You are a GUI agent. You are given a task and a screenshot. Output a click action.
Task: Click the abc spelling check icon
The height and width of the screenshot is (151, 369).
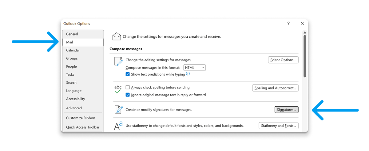[118, 89]
